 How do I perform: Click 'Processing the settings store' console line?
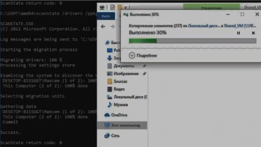38,65
